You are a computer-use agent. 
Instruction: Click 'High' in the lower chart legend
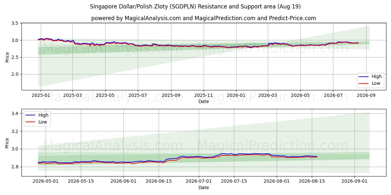43,115
